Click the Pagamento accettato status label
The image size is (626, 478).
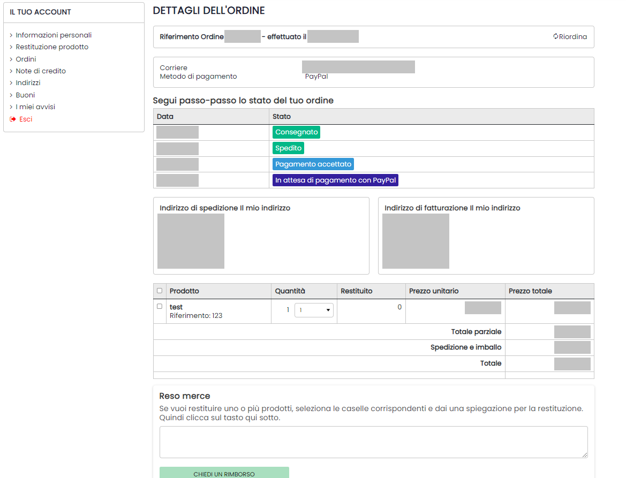pyautogui.click(x=313, y=164)
